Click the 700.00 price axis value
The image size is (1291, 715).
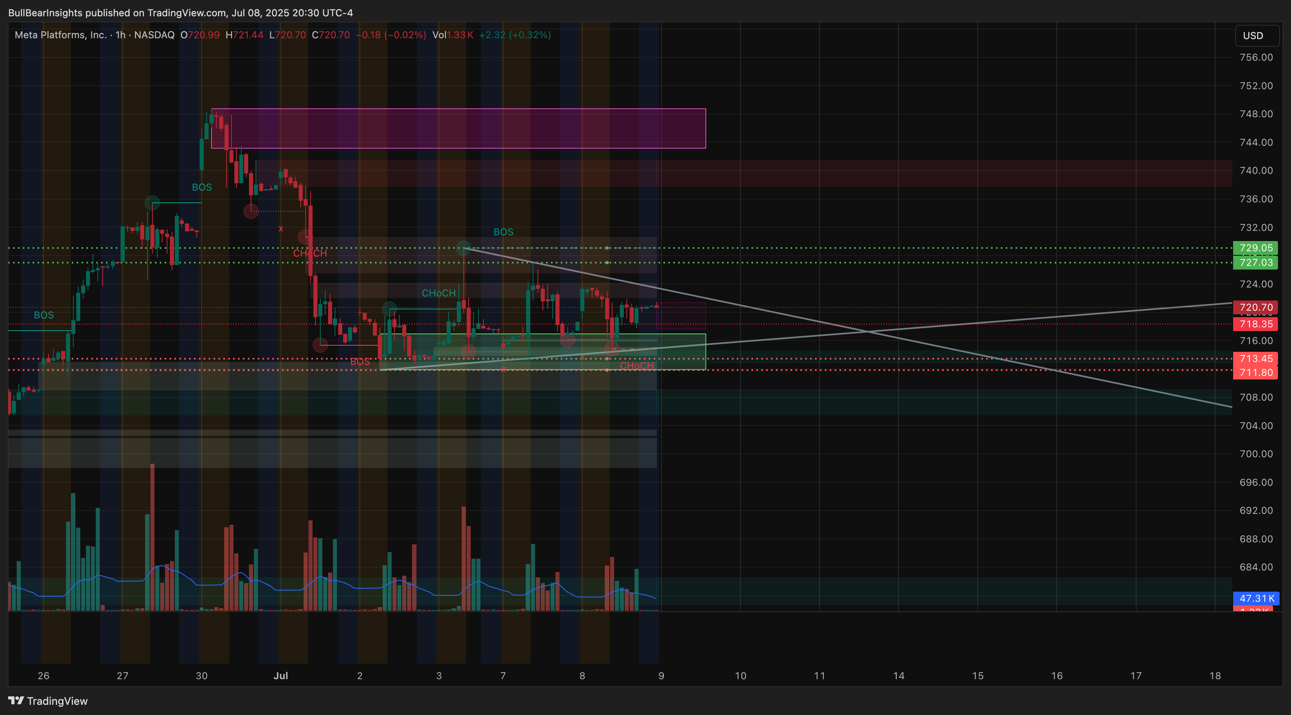[x=1256, y=454]
